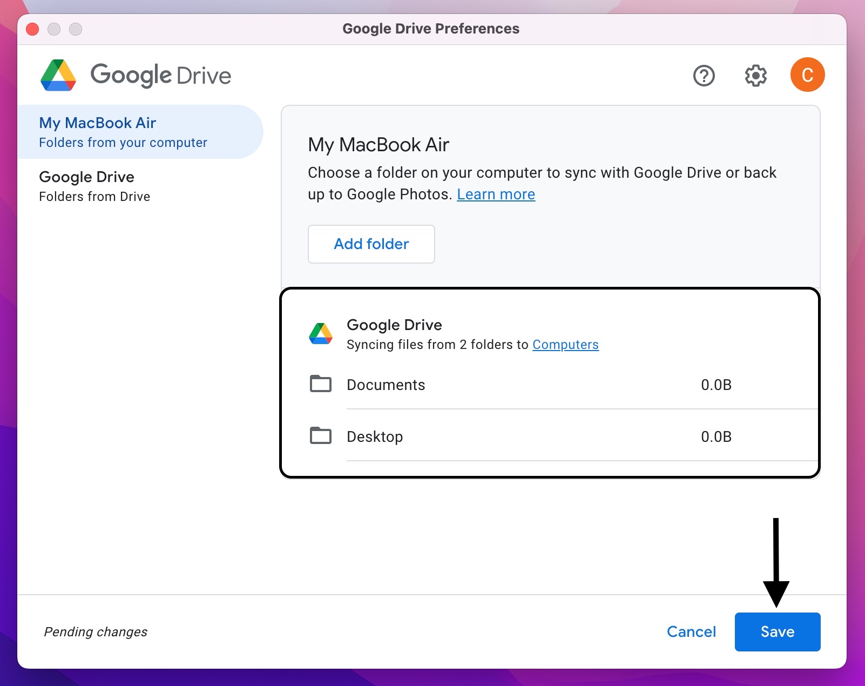Image resolution: width=865 pixels, height=686 pixels.
Task: Click the orange account avatar C
Action: [807, 75]
